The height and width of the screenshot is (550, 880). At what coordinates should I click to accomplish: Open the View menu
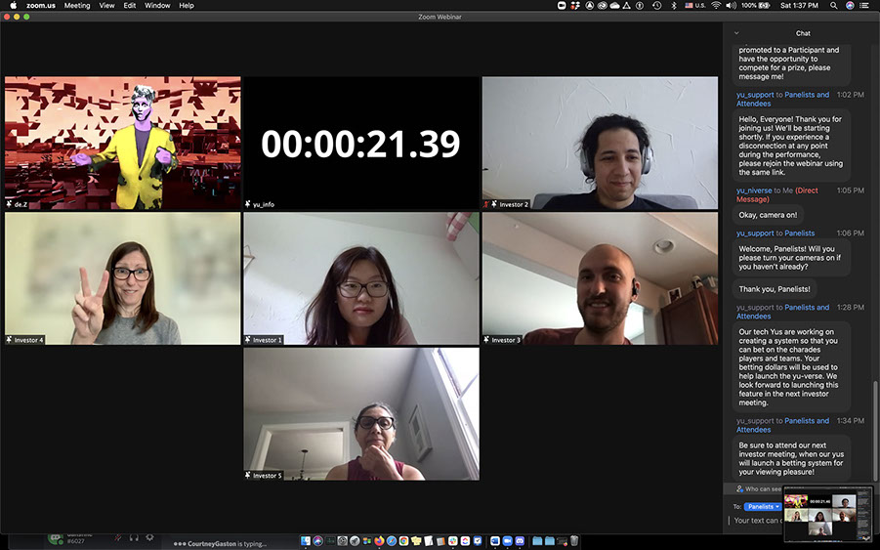[x=106, y=6]
